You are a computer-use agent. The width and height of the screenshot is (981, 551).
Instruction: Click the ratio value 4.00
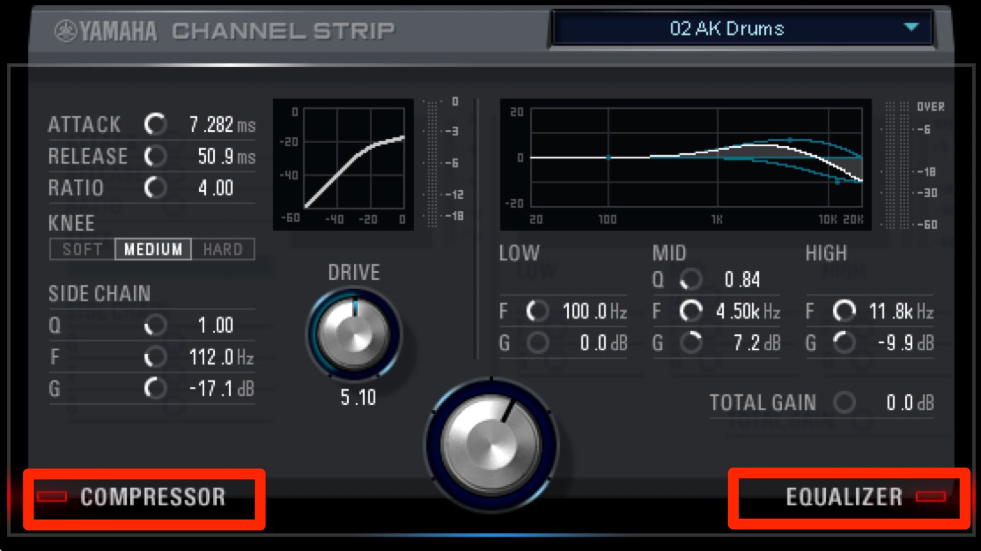tap(216, 188)
